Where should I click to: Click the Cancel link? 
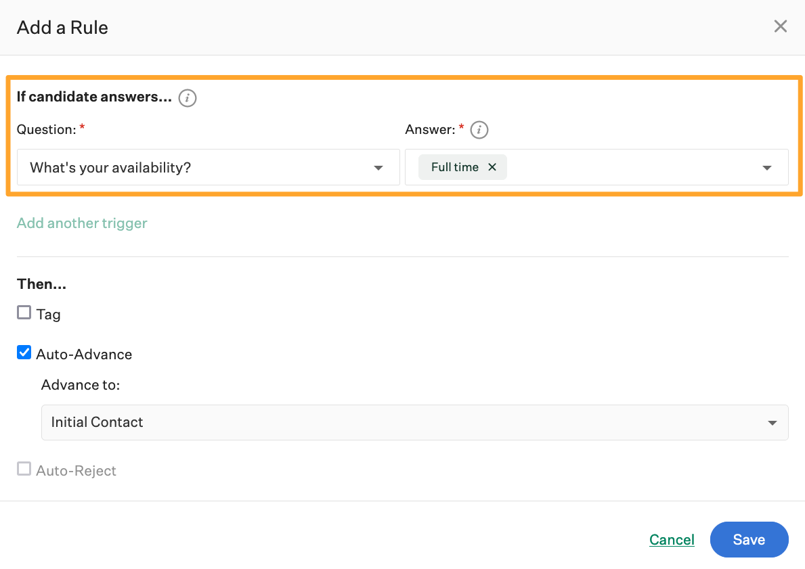[x=671, y=539]
